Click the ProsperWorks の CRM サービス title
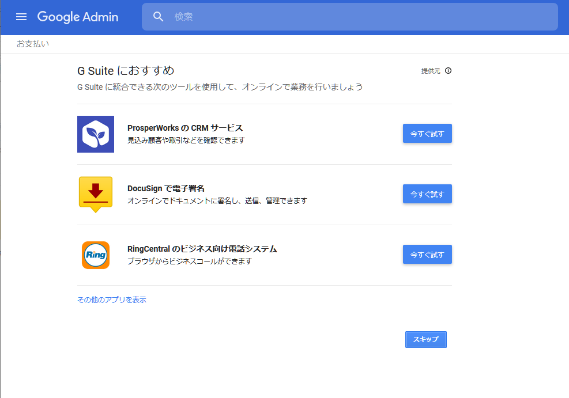Viewport: 569px width, 398px height. 185,128
